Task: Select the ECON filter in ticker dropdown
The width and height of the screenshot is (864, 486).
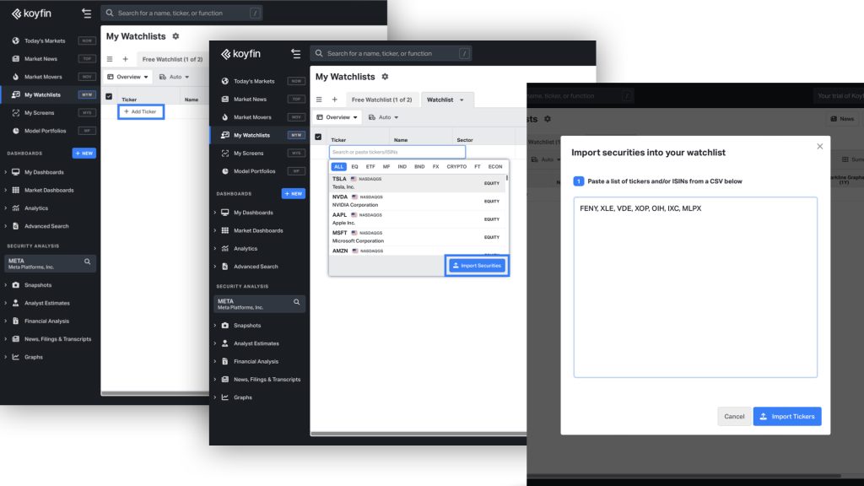Action: [494, 166]
